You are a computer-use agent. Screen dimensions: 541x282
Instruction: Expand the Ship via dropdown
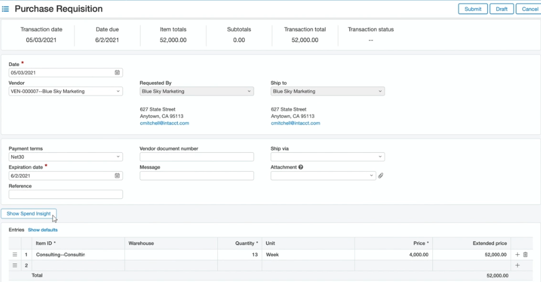click(x=380, y=157)
